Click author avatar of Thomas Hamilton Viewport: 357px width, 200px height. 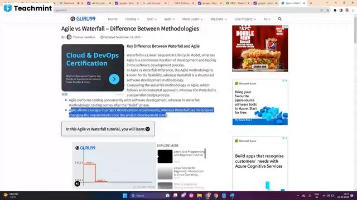point(69,37)
